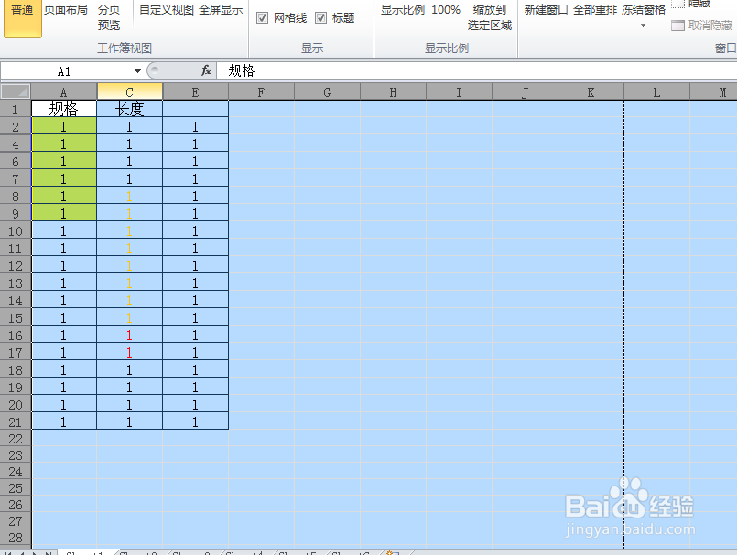
Task: Click red-text cell C16
Action: click(x=130, y=336)
